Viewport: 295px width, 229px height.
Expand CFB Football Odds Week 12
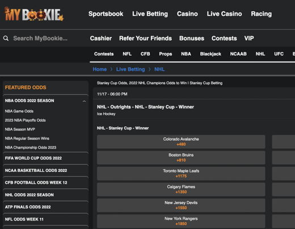[45, 183]
